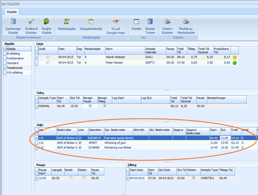
Task: Click the NORMAL work type cell
Action: point(47,106)
